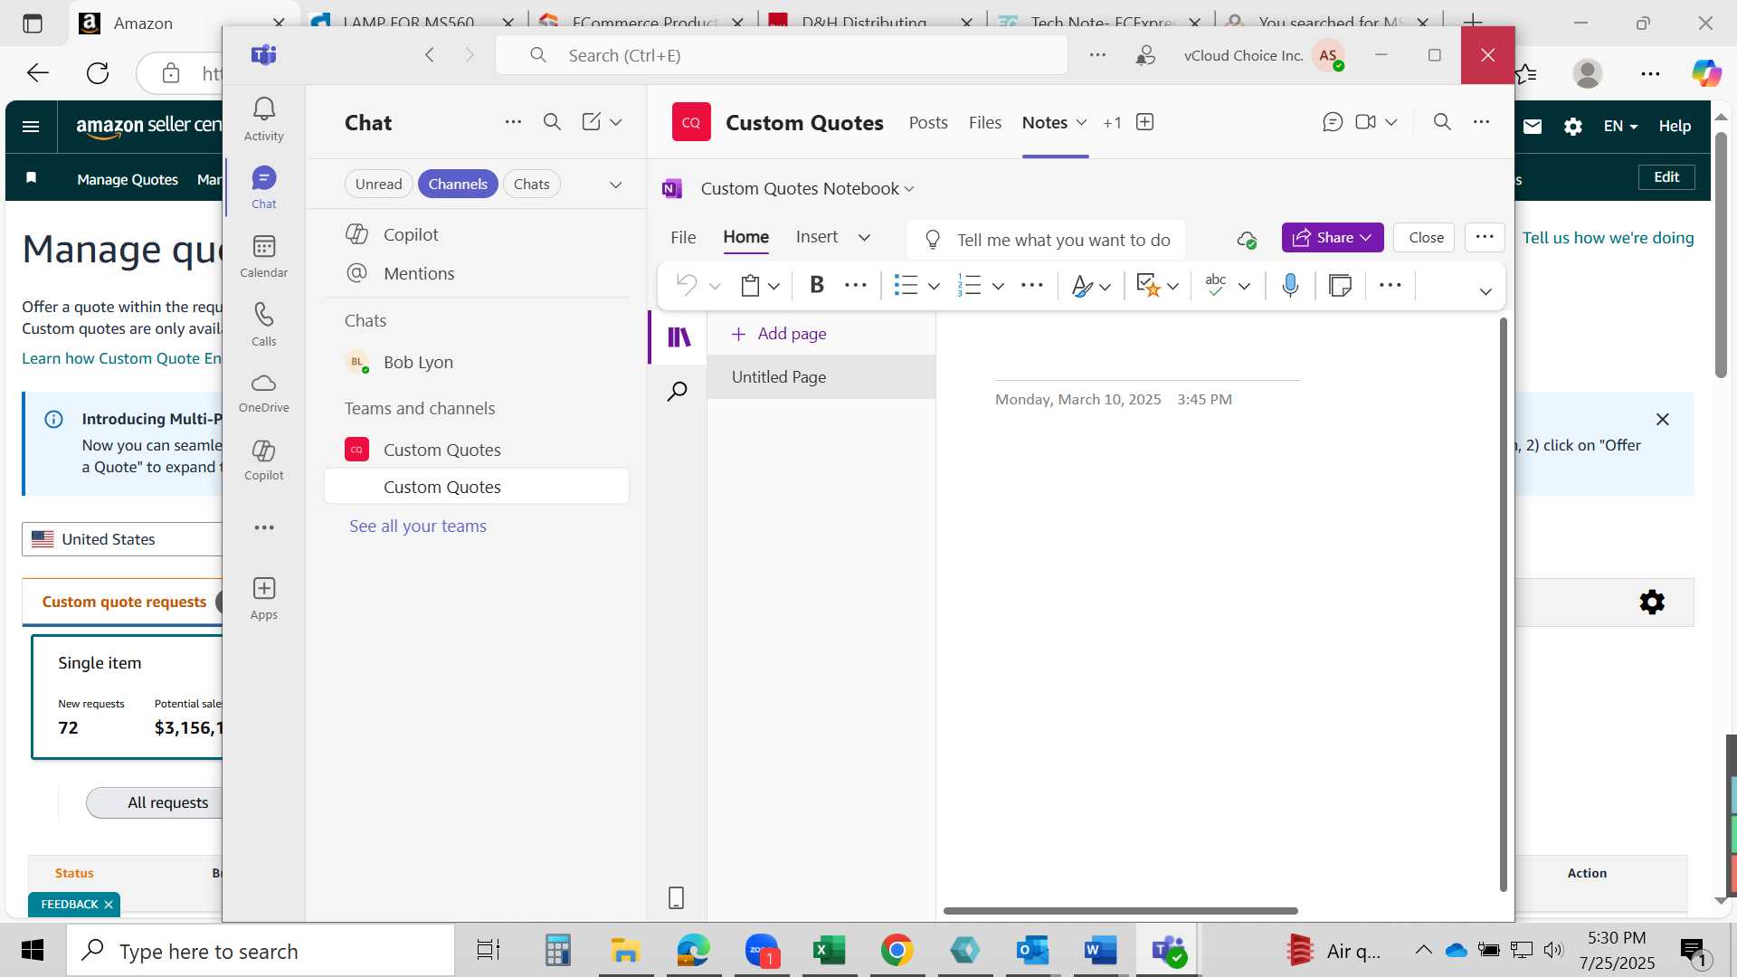The width and height of the screenshot is (1737, 977).
Task: Click the bullet list icon
Action: click(906, 286)
